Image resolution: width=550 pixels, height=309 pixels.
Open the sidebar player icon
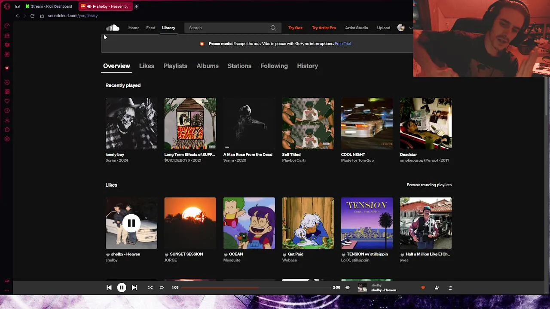7,82
